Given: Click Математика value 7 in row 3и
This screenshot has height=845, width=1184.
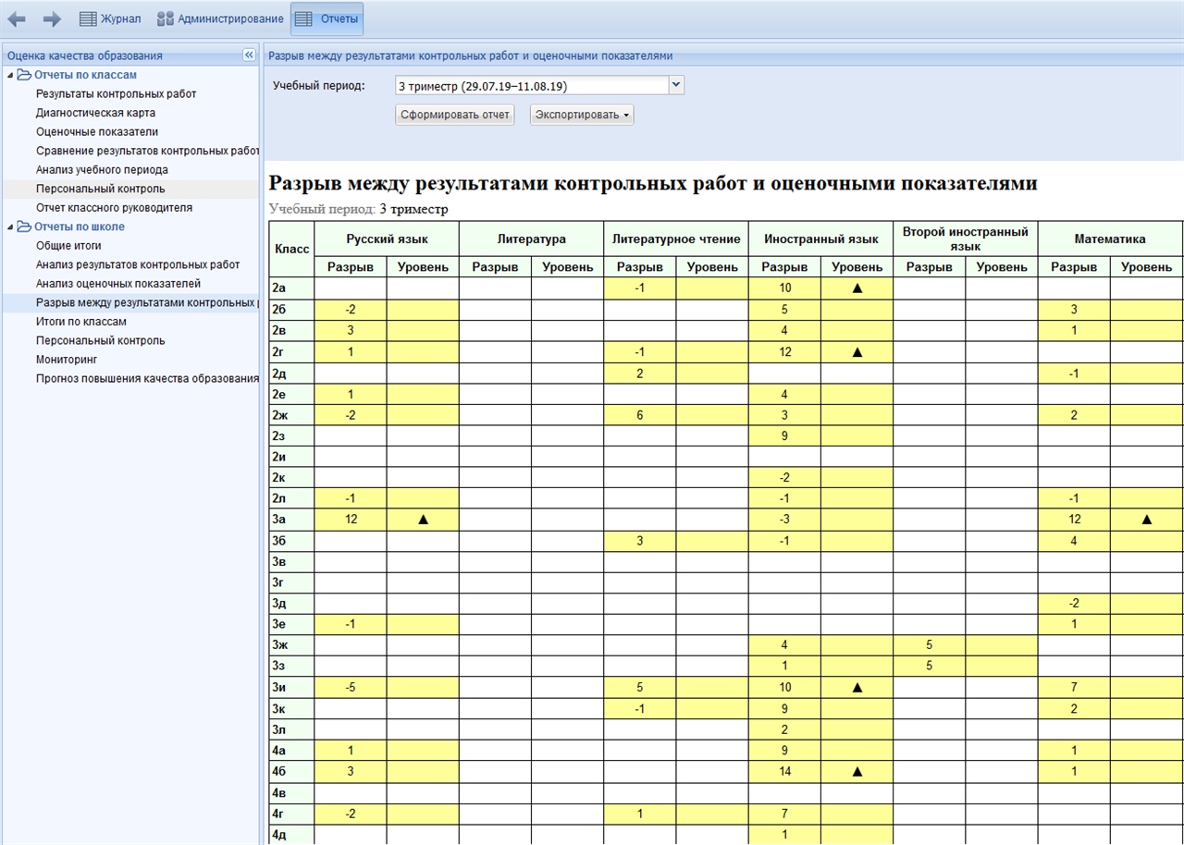Looking at the screenshot, I should (x=1074, y=687).
